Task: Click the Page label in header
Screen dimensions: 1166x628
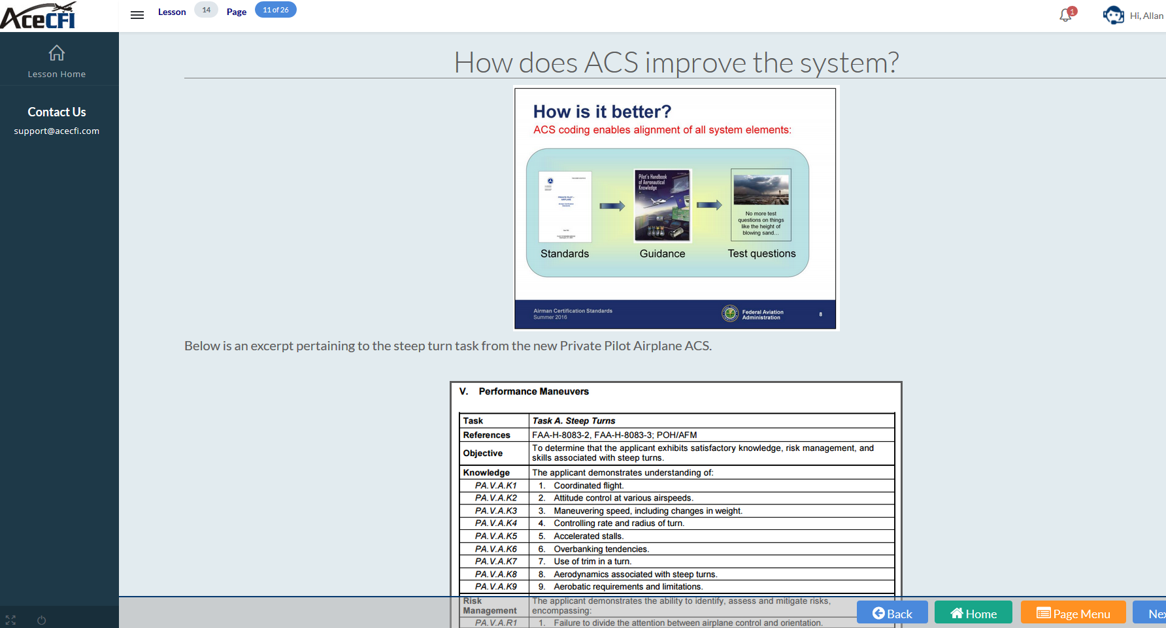Action: 237,12
